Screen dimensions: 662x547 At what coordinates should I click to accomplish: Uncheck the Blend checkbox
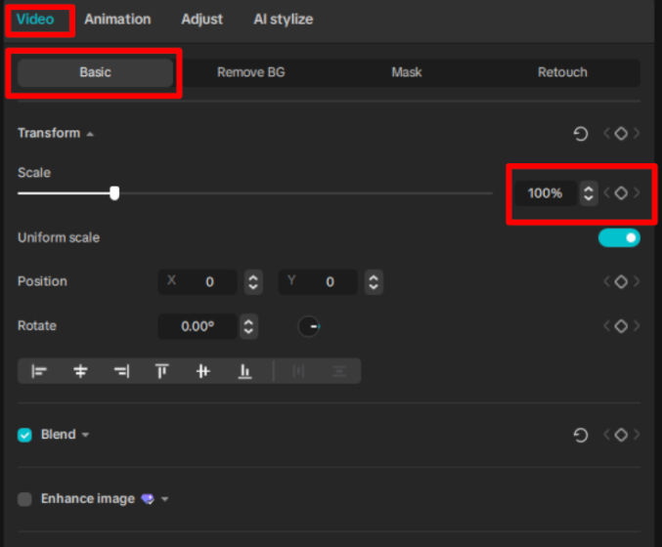(24, 435)
